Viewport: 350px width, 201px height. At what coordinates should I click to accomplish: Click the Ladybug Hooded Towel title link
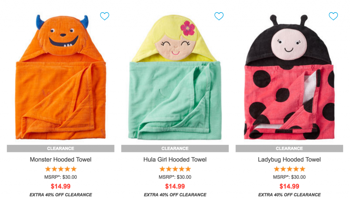coord(289,159)
